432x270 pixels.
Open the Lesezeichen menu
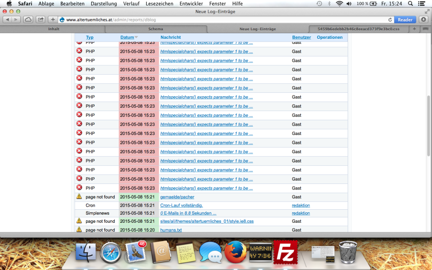159,3
